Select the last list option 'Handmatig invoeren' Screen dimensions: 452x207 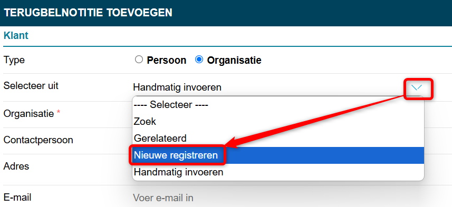[278, 172]
